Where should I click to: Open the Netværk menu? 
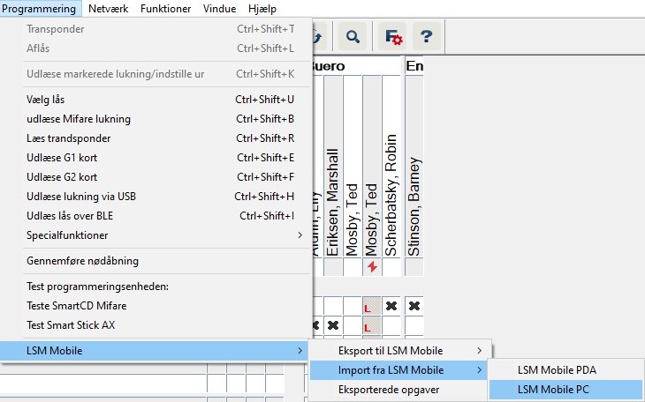click(110, 8)
